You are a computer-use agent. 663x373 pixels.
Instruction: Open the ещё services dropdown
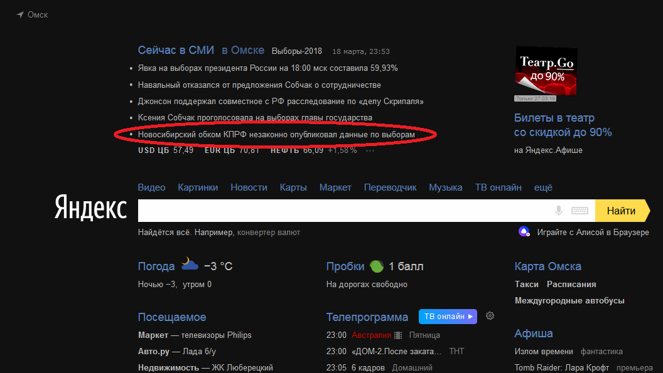tap(543, 187)
